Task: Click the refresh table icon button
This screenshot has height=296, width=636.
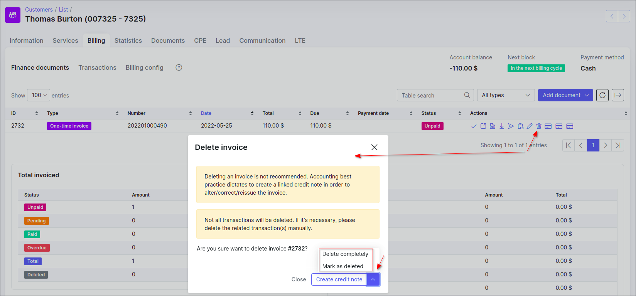Action: point(602,95)
